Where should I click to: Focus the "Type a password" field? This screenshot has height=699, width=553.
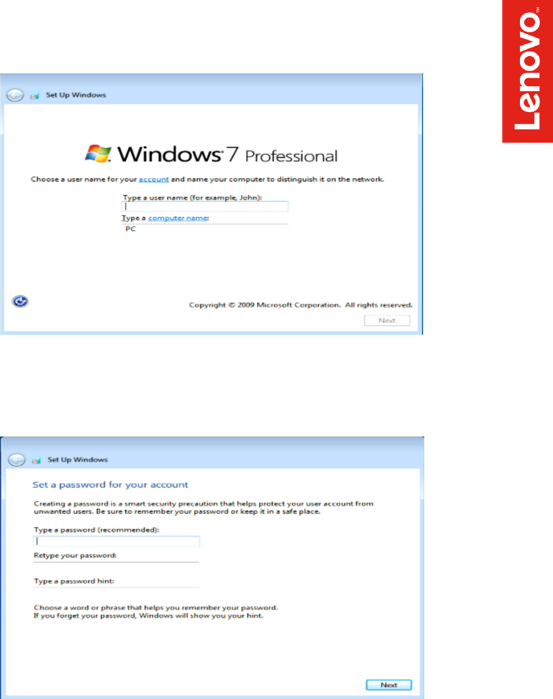point(116,541)
